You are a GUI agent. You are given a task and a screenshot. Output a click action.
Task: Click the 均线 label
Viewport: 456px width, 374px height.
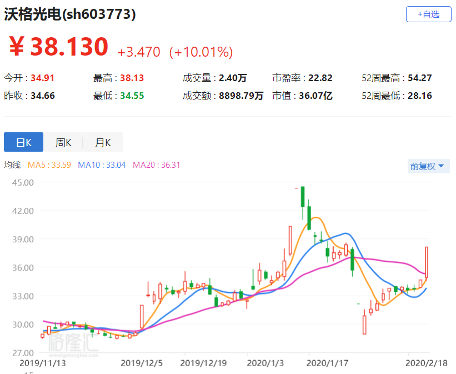point(12,165)
